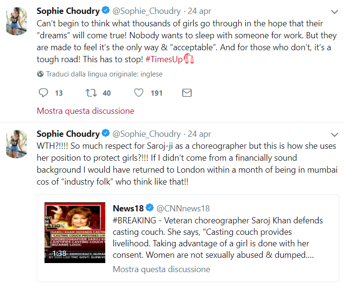Click Mostra questa discussione in quoted tweet
Viewport: 344px width, 286px height.
[x=161, y=269]
